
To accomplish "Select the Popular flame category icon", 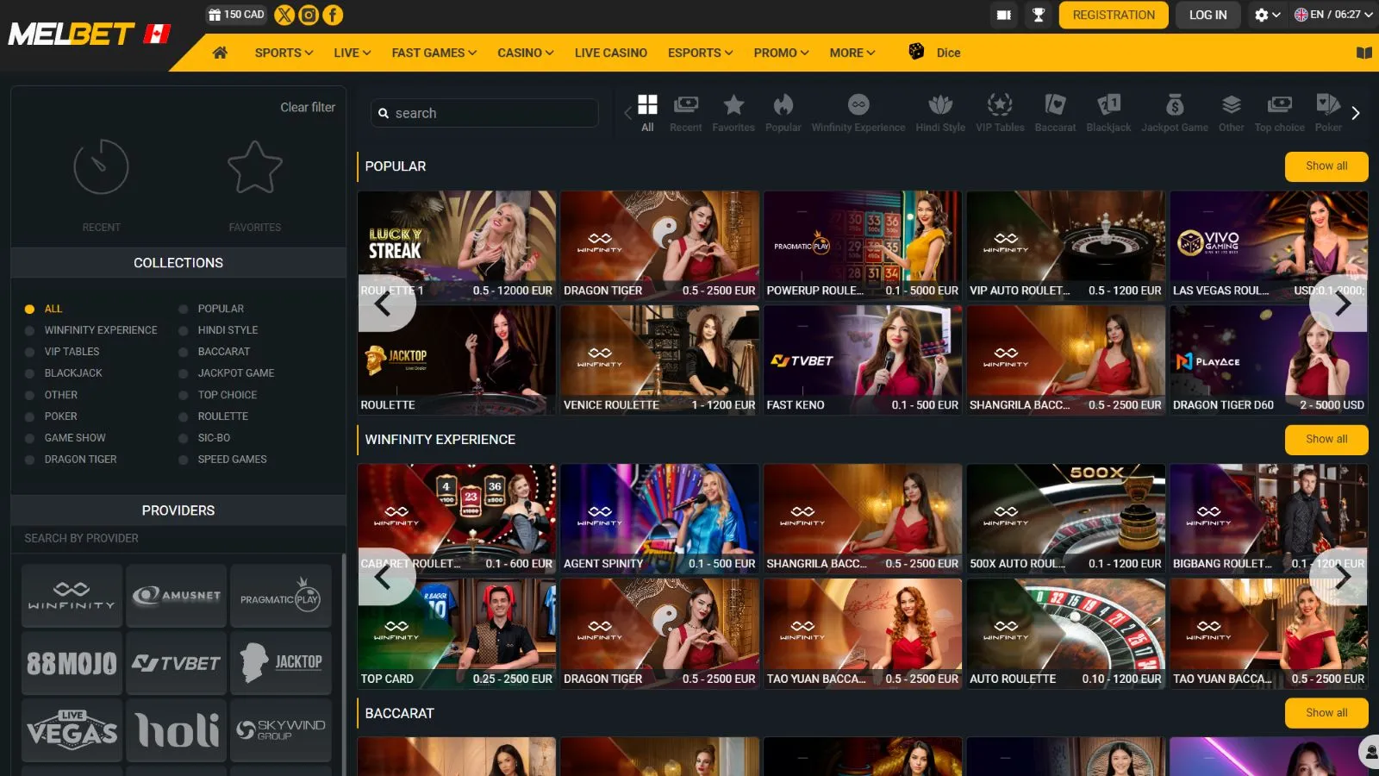I will coord(783,113).
